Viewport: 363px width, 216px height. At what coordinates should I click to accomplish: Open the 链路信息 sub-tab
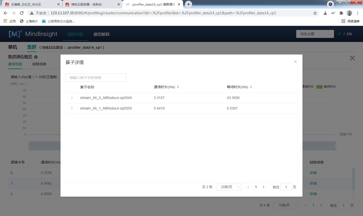click(39, 64)
